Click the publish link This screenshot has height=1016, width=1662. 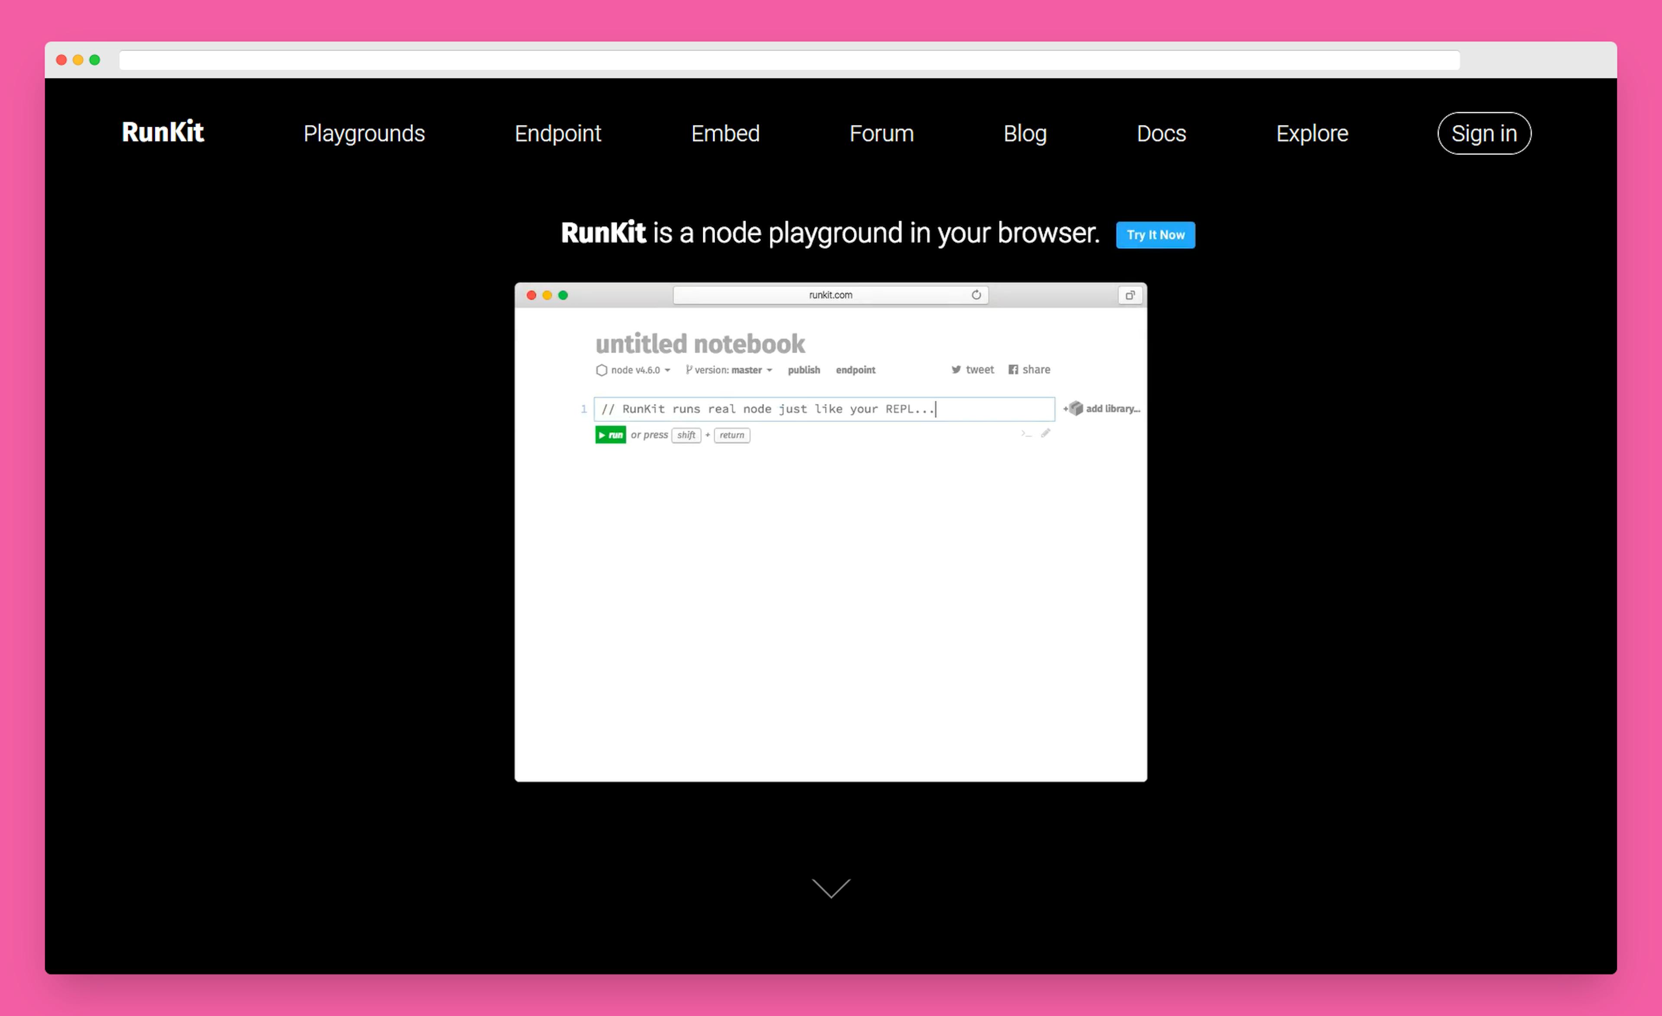[803, 370]
